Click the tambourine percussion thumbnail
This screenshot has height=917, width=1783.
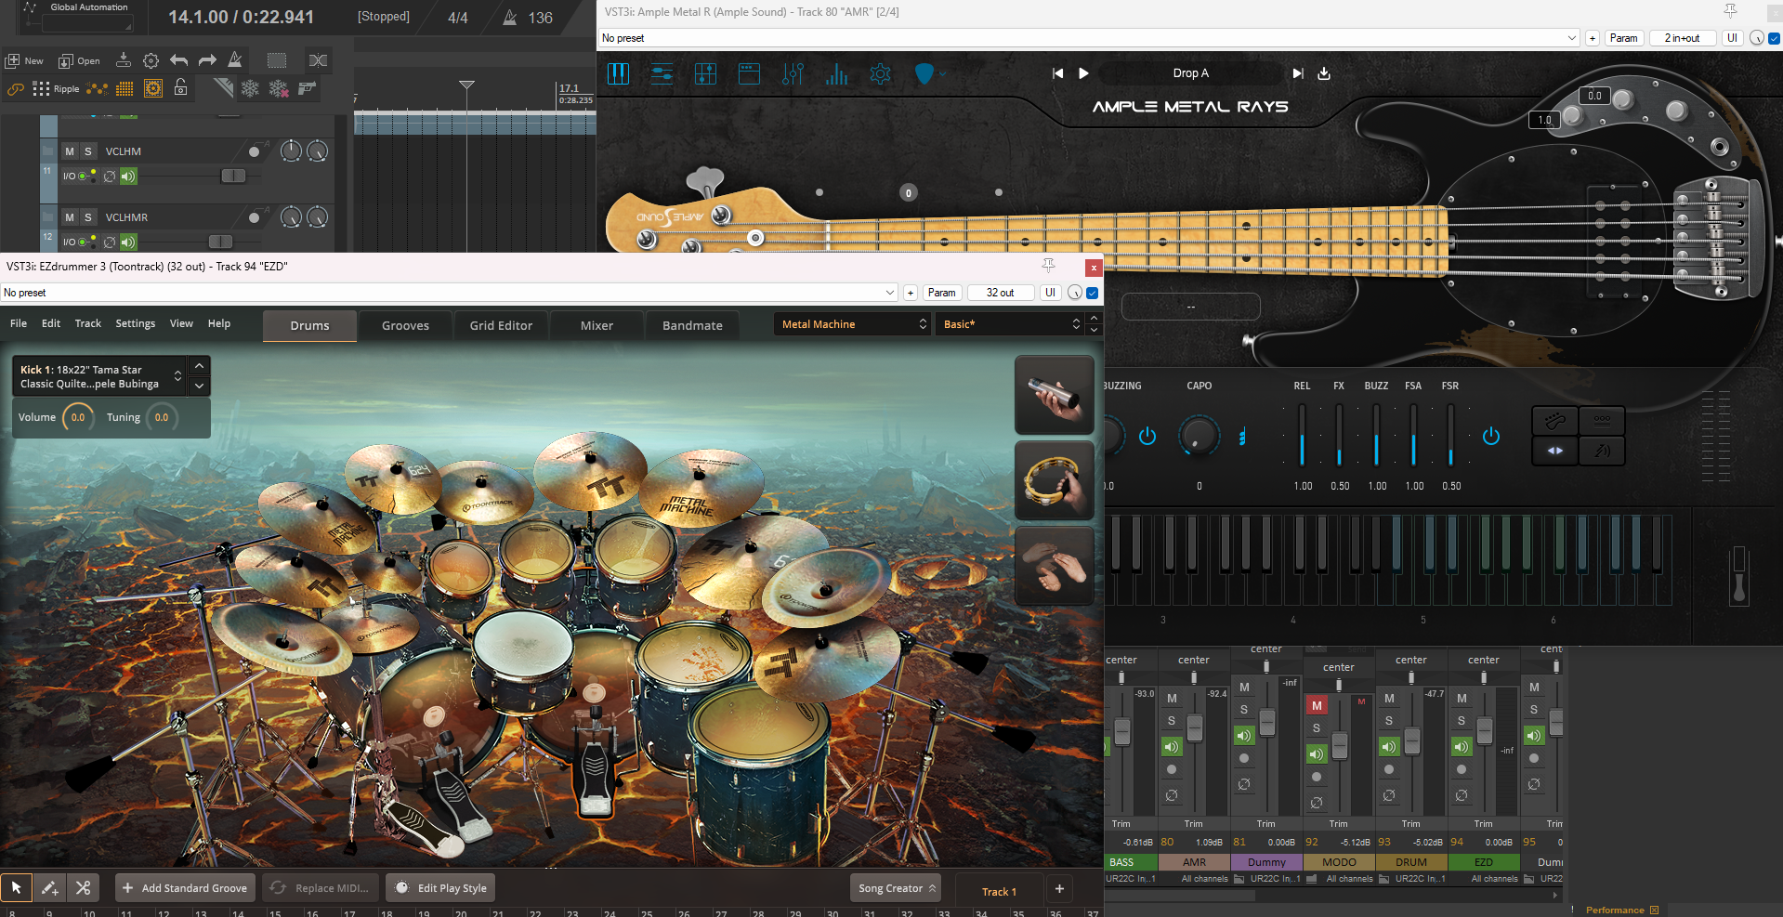1054,480
